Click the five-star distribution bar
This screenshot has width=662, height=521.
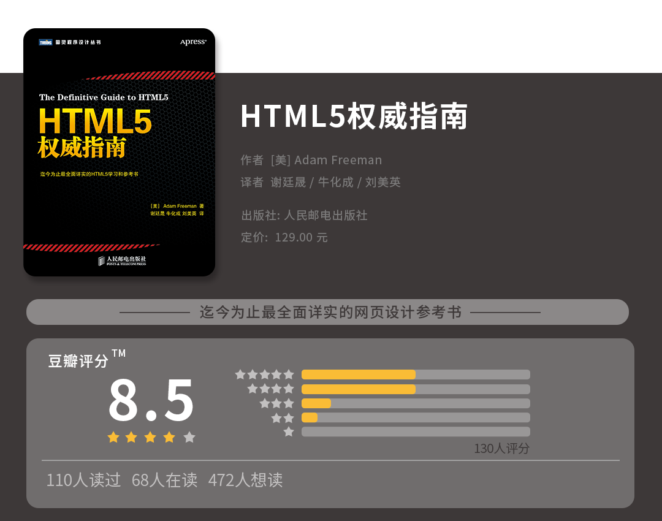click(416, 375)
